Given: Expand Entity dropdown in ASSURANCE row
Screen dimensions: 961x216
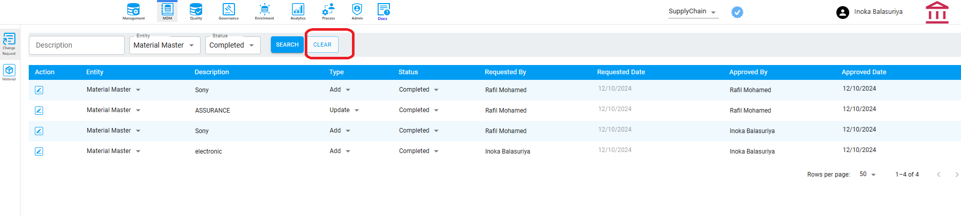Looking at the screenshot, I should coord(138,110).
